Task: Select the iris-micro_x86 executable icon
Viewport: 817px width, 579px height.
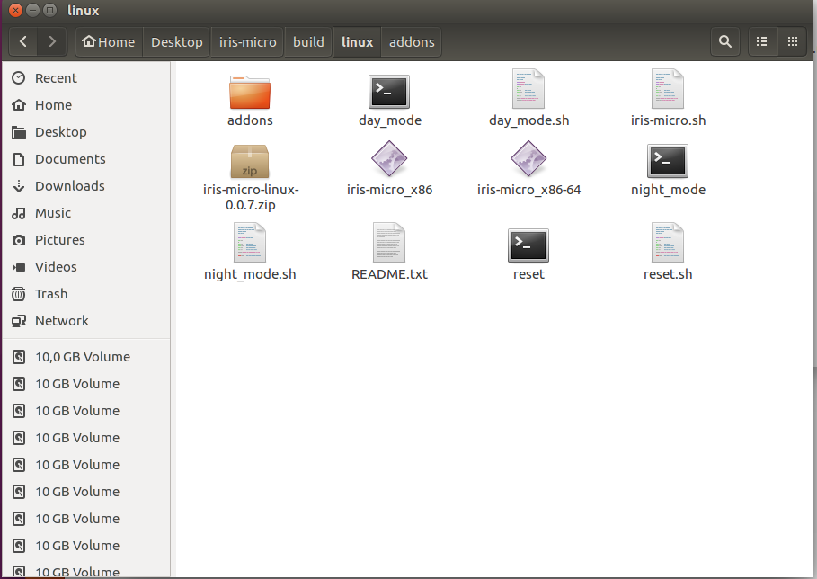Action: click(388, 158)
